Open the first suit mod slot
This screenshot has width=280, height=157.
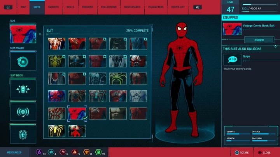click(23, 89)
